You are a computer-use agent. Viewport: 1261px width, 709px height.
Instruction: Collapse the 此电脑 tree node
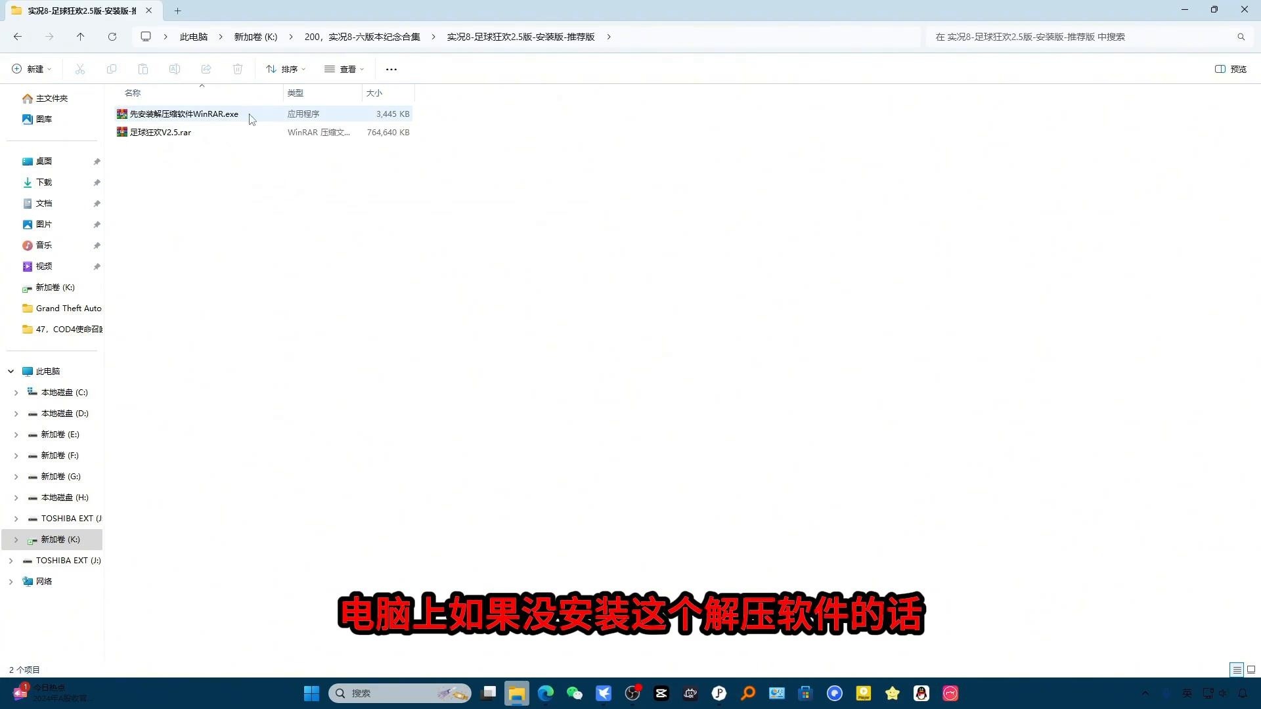click(x=11, y=371)
